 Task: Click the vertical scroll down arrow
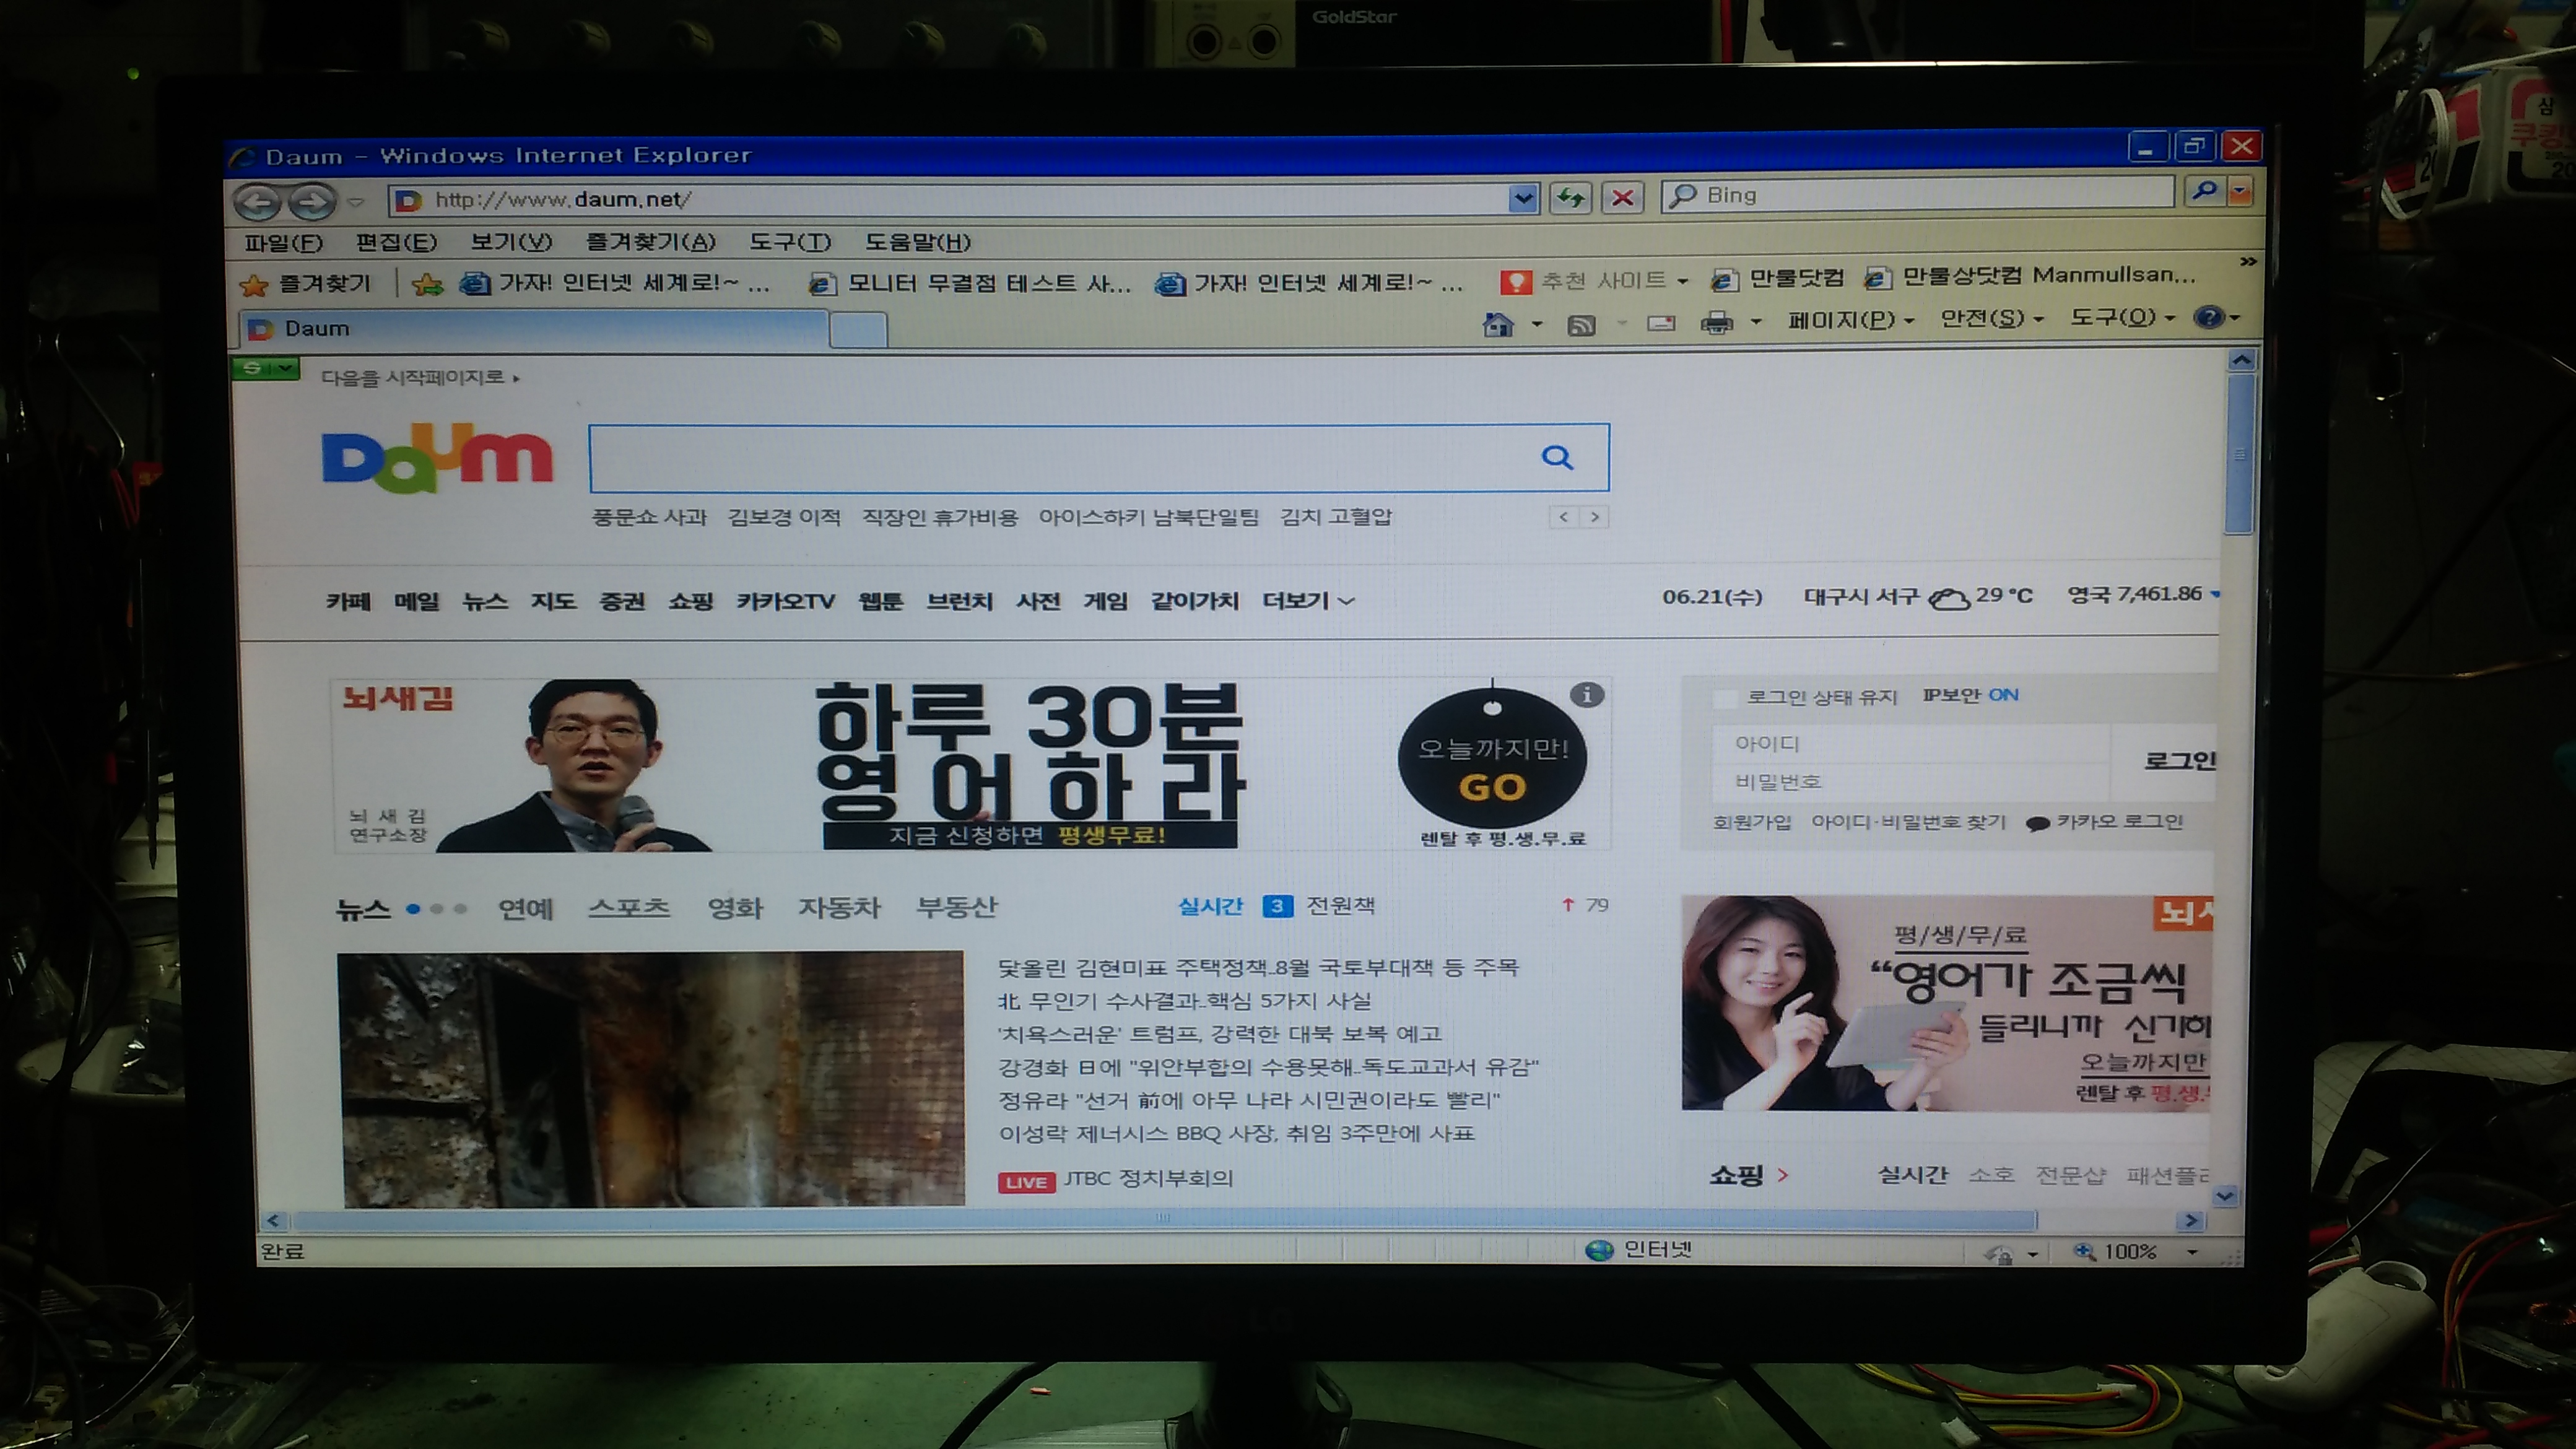click(2225, 1196)
